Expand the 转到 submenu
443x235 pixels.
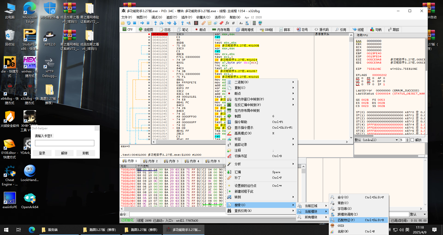point(262,197)
